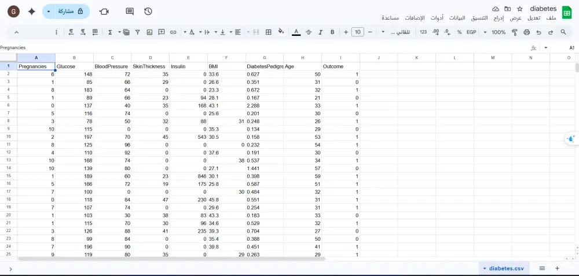Click the diabetes document title
The image size is (579, 276).
pos(543,9)
